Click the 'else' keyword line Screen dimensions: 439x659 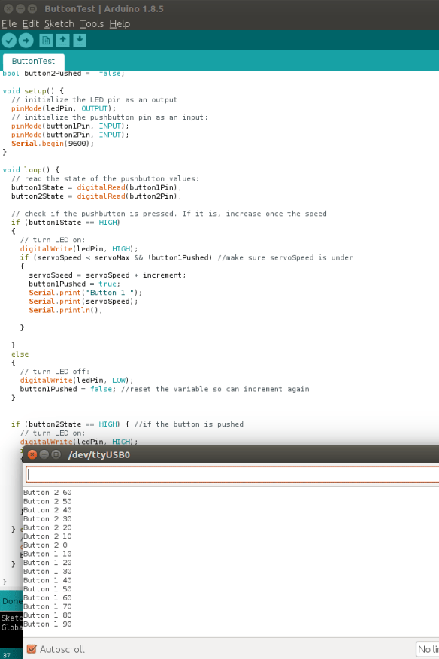pos(20,354)
